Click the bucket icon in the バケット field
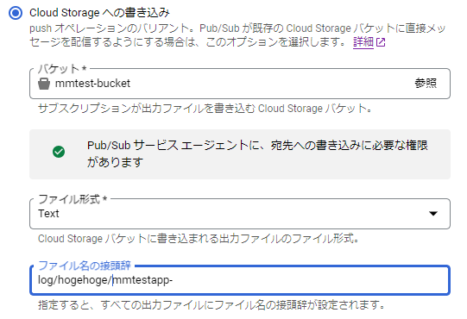The width and height of the screenshot is (467, 319). tap(44, 84)
